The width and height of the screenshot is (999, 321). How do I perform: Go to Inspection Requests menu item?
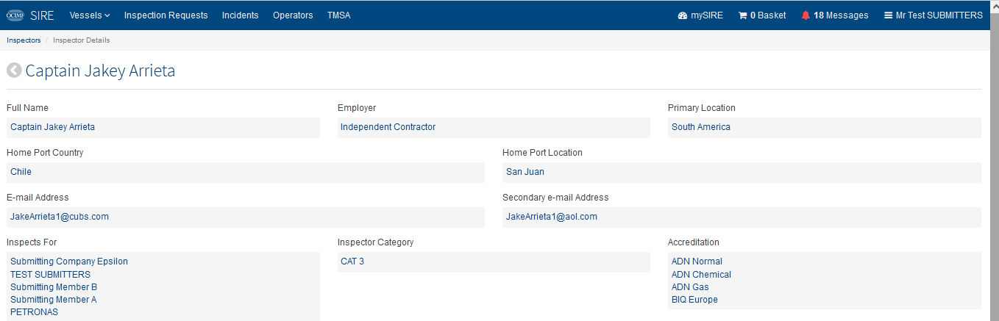(166, 15)
